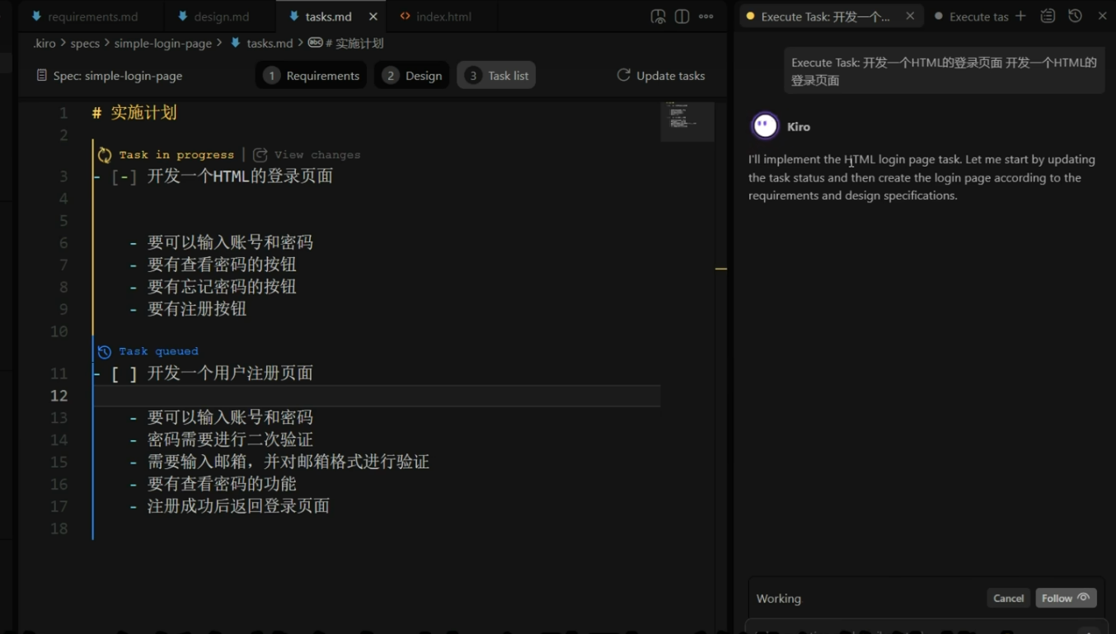Click line 14 text 密码需要进行二次验证
1116x634 pixels.
230,439
